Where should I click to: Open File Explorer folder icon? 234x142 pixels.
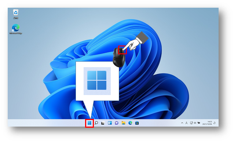click(123, 123)
